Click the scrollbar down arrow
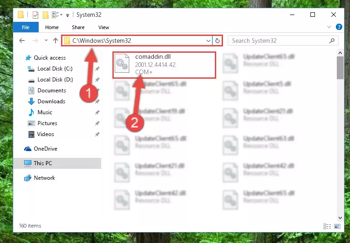 [x=340, y=218]
